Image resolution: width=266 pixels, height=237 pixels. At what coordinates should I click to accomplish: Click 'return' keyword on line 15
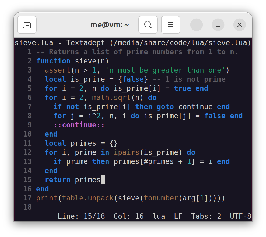tap(58, 180)
